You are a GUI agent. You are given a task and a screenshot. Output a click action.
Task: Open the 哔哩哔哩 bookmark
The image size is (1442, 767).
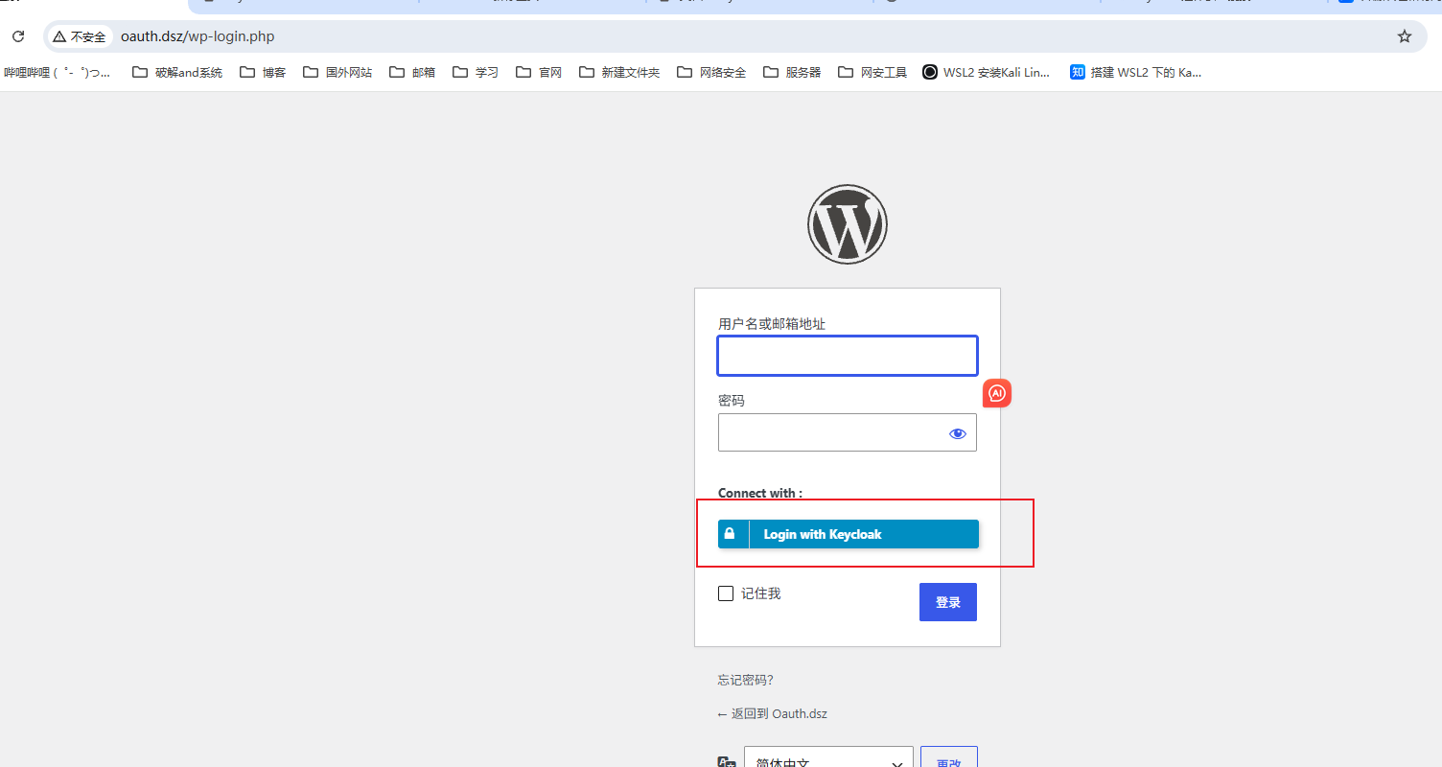point(57,72)
